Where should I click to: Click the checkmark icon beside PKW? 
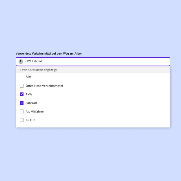click(21, 94)
